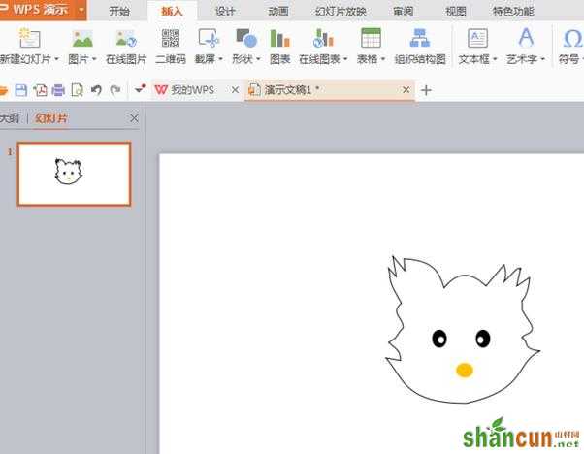
Task: Open the 特色功能 ribbon tab
Action: [513, 12]
